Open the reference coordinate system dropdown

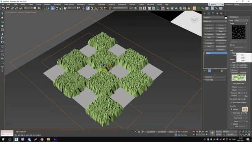(x=72, y=8)
